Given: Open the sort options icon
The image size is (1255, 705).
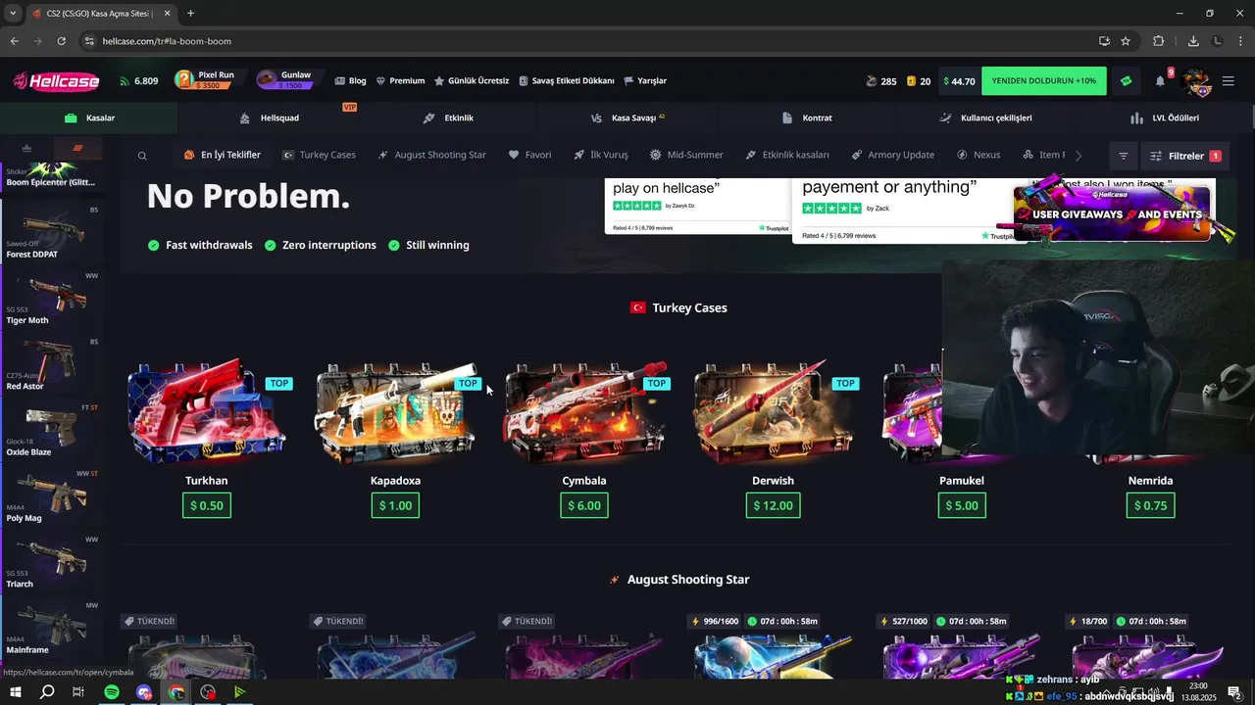Looking at the screenshot, I should pyautogui.click(x=1124, y=156).
